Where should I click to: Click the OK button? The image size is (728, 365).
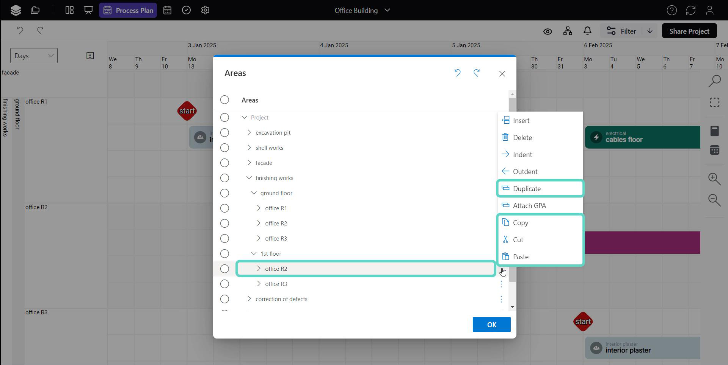491,325
